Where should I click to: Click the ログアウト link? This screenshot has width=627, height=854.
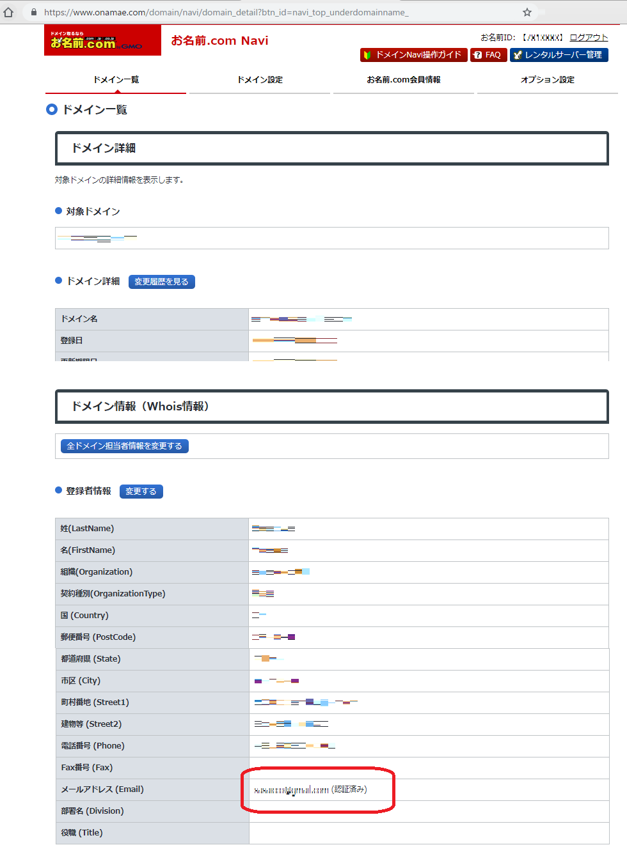589,38
